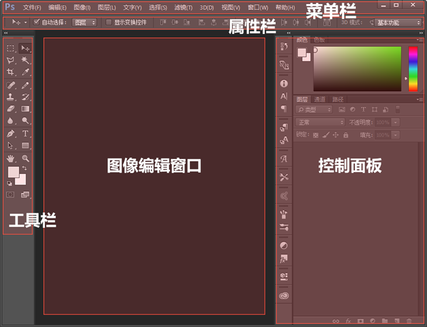Open the Creative Cloud libraries panel icon
Image resolution: width=427 pixels, height=327 pixels.
click(284, 296)
